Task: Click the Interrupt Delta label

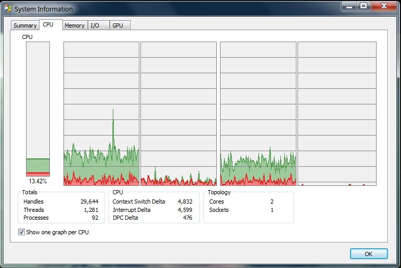Action: (x=132, y=210)
